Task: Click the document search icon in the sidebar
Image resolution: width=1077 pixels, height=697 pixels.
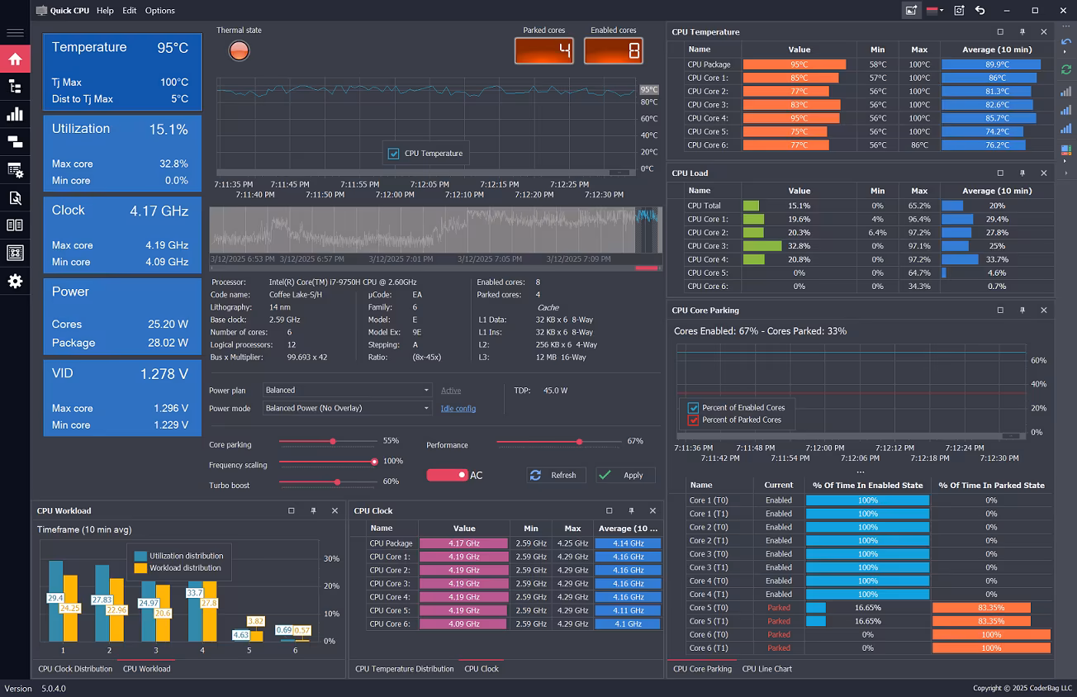Action: pos(15,198)
